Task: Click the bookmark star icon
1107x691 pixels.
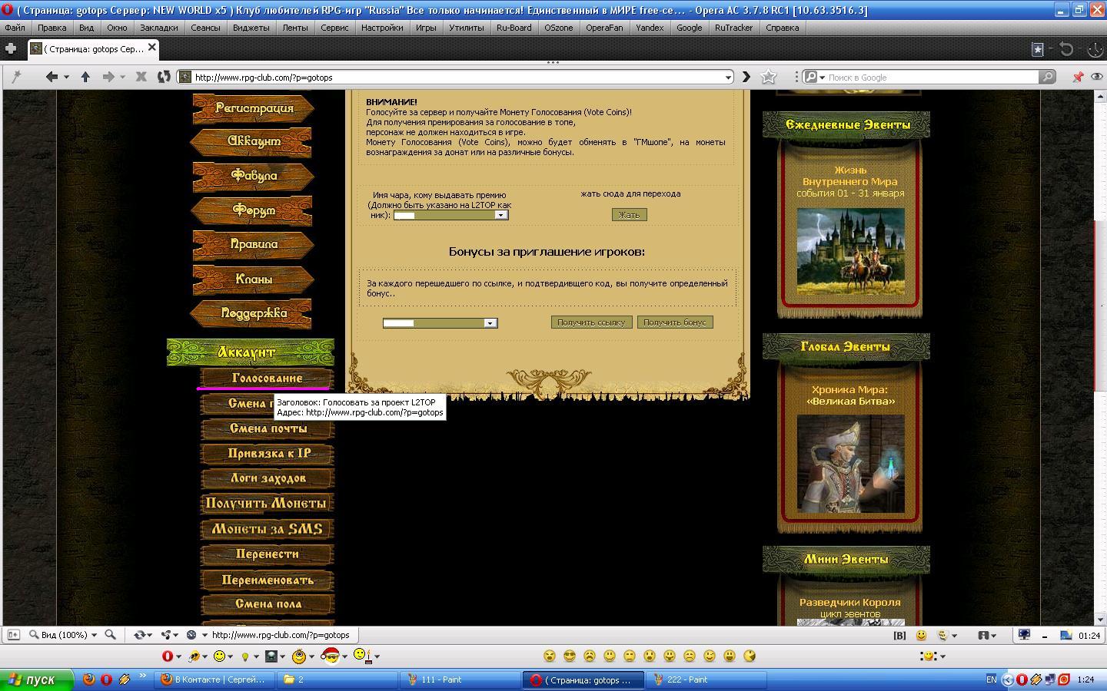Action: click(x=768, y=77)
